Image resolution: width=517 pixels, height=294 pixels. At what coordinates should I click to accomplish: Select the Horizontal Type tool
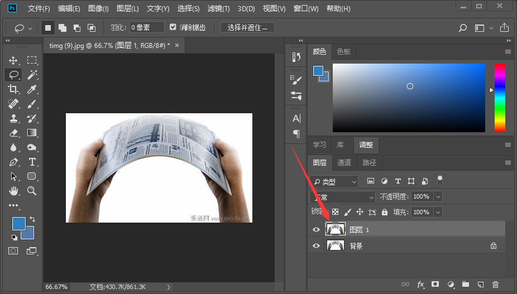[x=32, y=162]
